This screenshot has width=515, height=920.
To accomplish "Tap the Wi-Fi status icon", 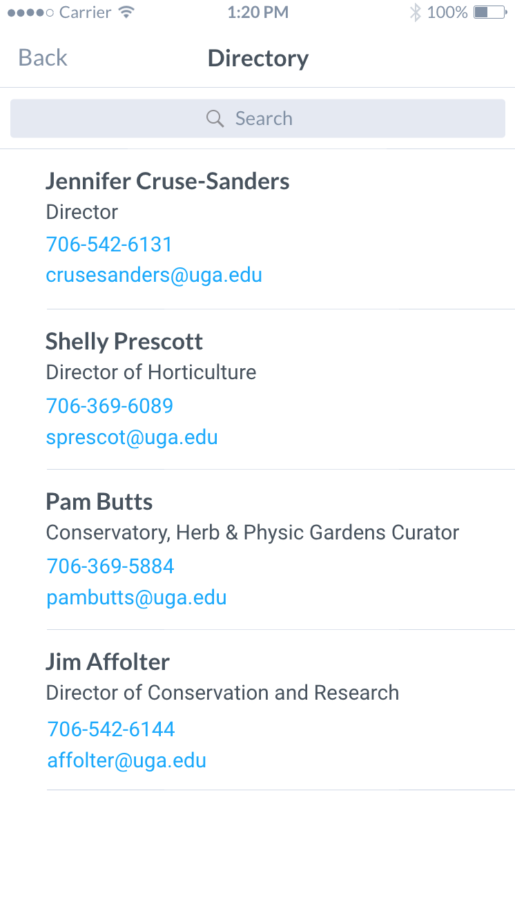I will (126, 12).
